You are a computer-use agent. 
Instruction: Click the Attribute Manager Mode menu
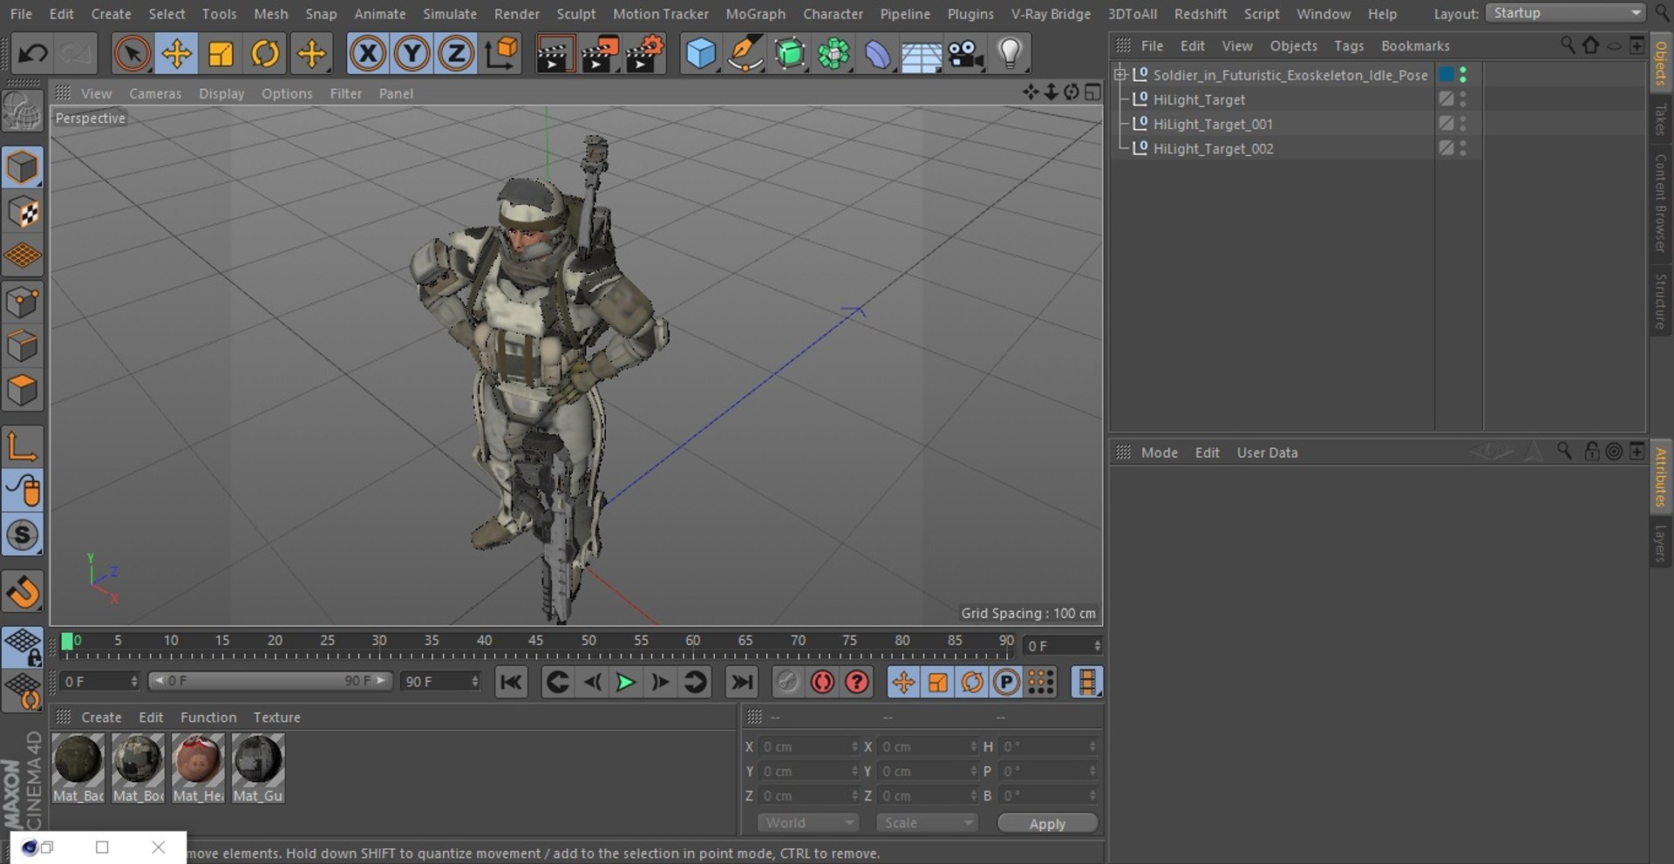[1159, 452]
